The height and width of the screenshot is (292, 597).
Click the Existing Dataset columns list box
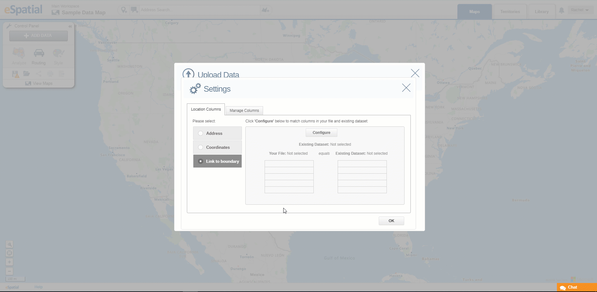pos(362,177)
